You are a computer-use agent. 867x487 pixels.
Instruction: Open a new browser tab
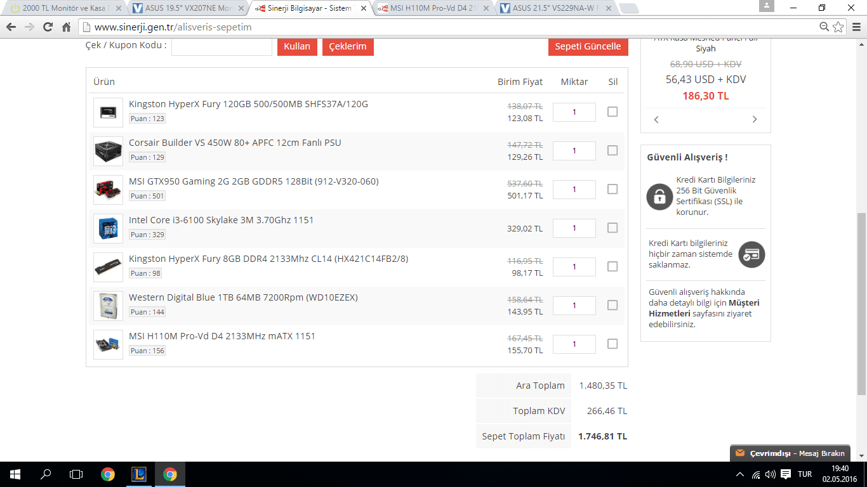(628, 9)
